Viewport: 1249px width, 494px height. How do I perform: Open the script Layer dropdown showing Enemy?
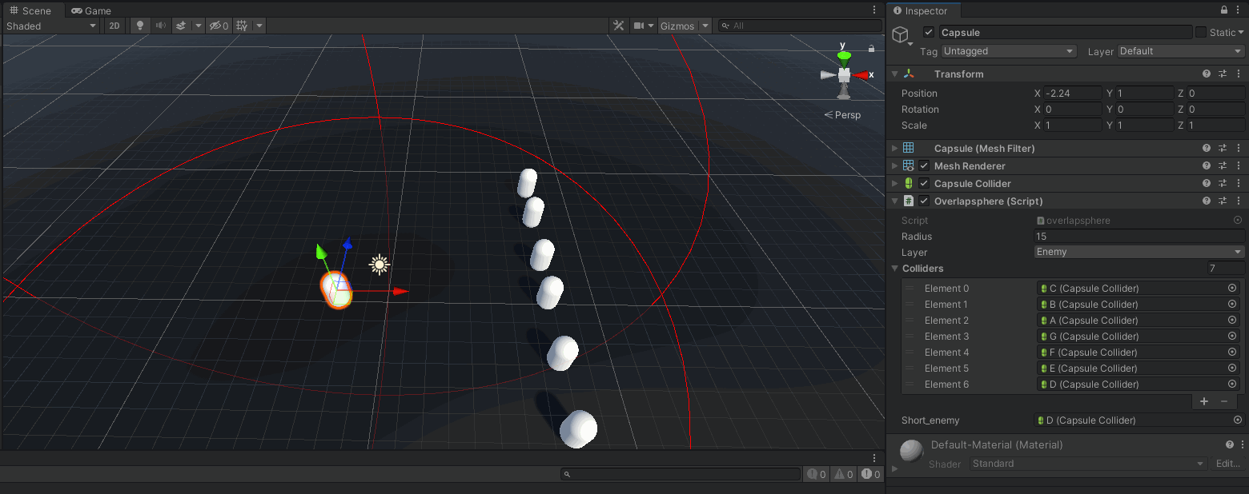pos(1139,252)
